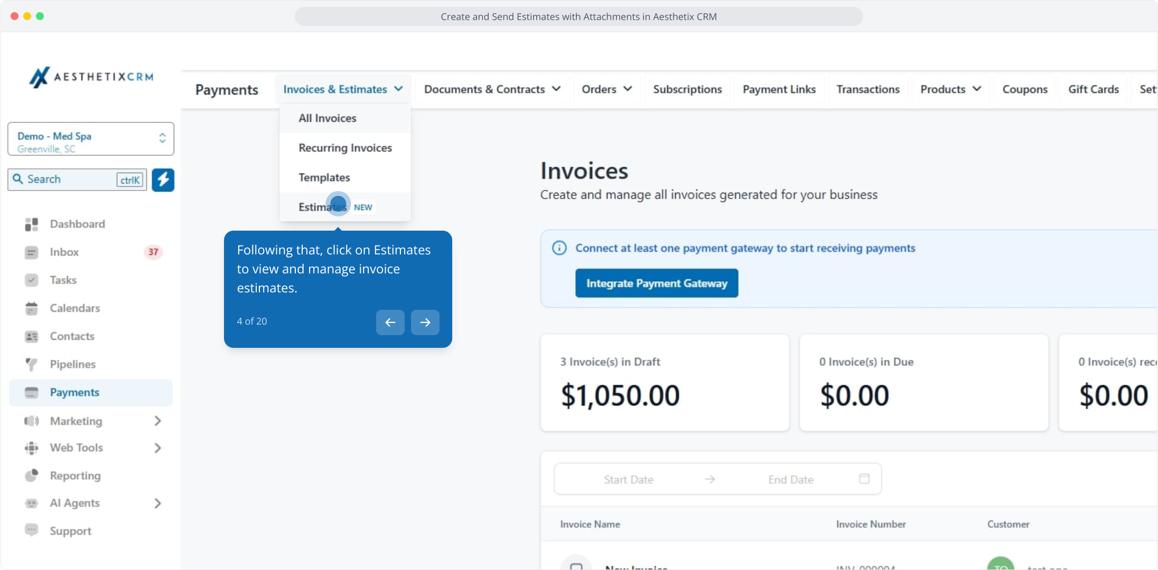Open the Gift Cards tab
1158x570 pixels.
1094,90
